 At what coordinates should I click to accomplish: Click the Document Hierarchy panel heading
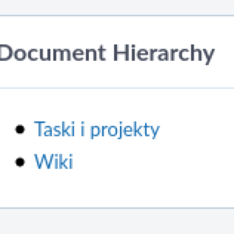[x=107, y=53]
